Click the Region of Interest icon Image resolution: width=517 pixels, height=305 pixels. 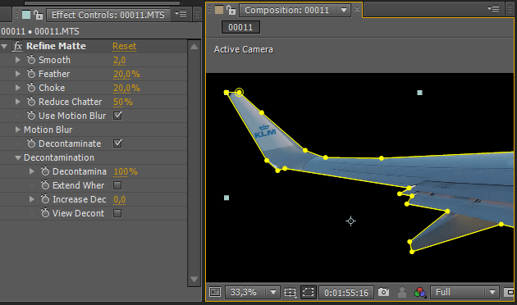[510, 292]
